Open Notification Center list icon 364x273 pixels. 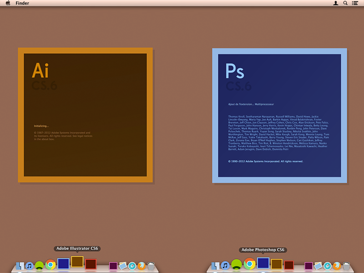click(x=355, y=3)
